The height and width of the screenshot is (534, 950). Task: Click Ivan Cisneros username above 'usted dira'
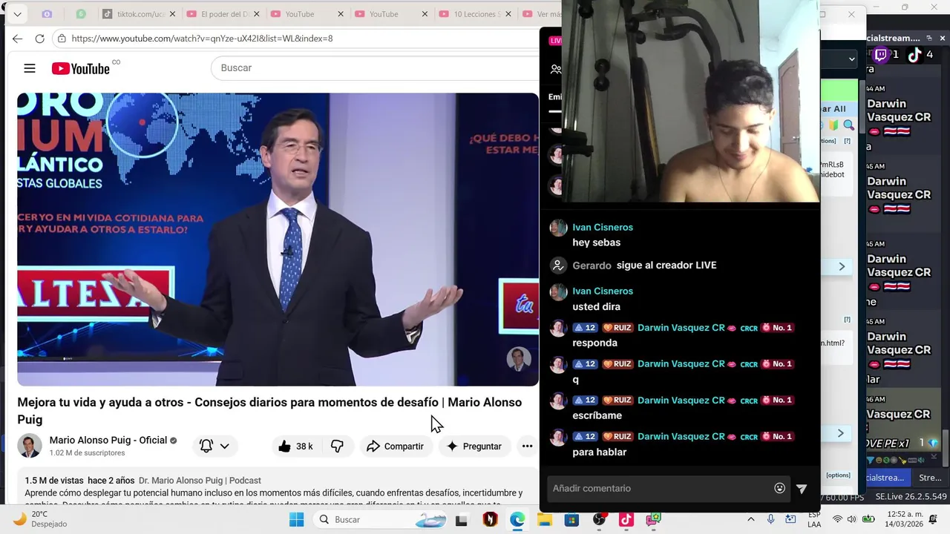[x=603, y=291]
